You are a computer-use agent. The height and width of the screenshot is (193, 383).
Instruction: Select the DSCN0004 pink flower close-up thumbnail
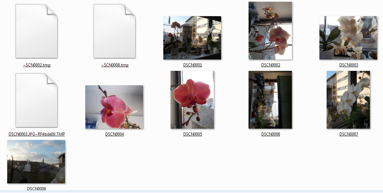point(114,107)
